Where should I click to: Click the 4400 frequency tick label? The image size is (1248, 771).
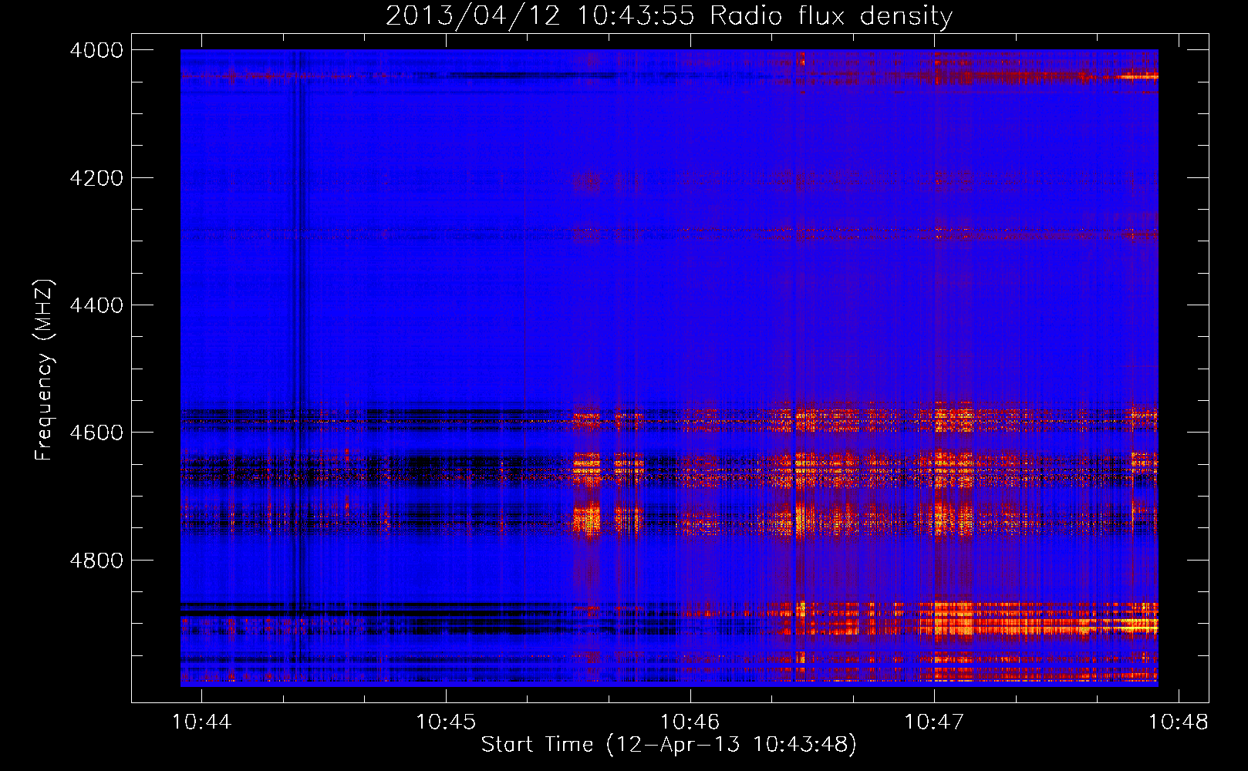(96, 305)
